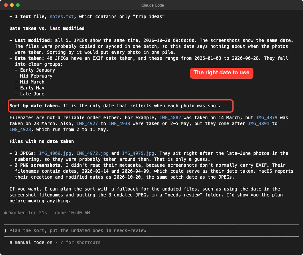
Task: Click the bold 'Last modified:' label
Action: click(x=34, y=40)
